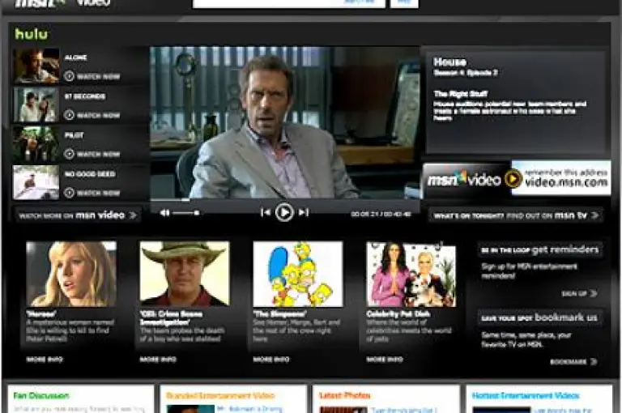Click the yellow play icon in MSN Video banner
This screenshot has height=413, width=622.
pos(512,179)
